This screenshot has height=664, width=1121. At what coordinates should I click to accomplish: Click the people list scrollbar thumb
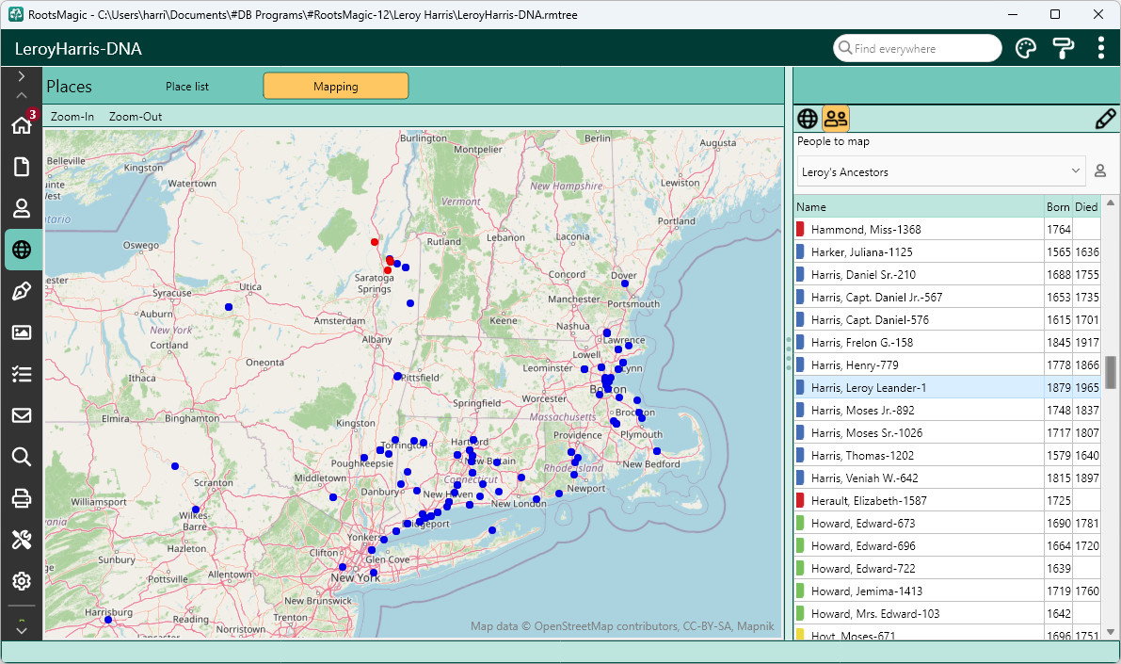click(1111, 372)
